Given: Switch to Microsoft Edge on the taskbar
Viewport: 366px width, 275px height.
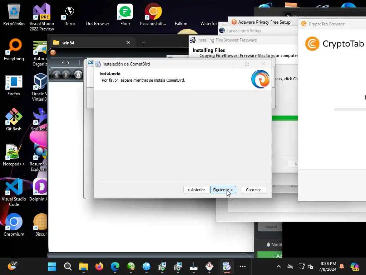Looking at the screenshot, I should (x=115, y=266).
